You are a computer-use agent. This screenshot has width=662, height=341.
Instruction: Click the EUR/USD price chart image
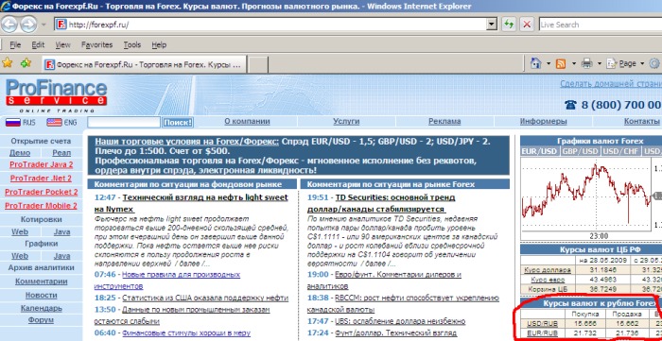tap(591, 198)
